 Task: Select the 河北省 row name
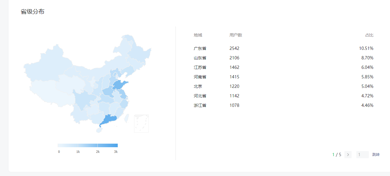coord(200,96)
